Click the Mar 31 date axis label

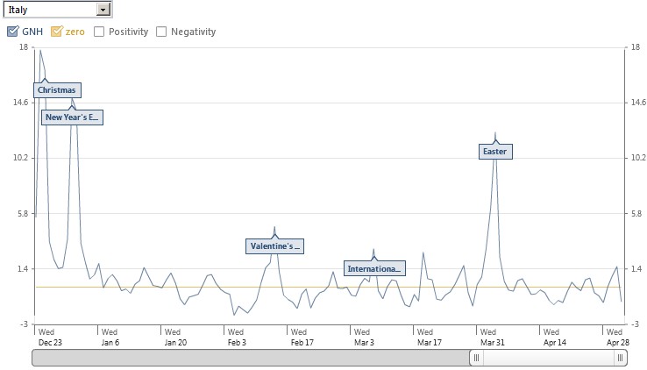(x=494, y=343)
